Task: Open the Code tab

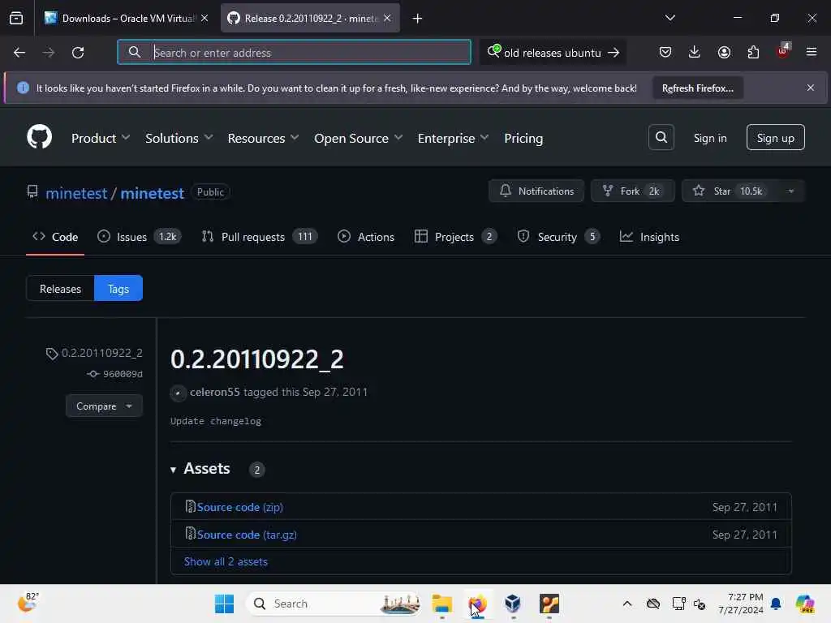Action: tap(55, 237)
